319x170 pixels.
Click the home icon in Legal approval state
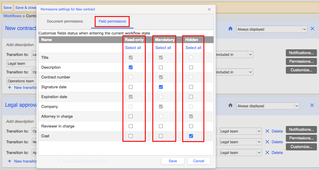point(230,105)
